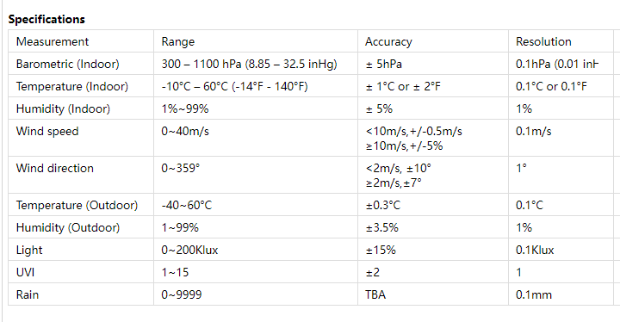
Task: Select the Range column header
Action: (178, 41)
